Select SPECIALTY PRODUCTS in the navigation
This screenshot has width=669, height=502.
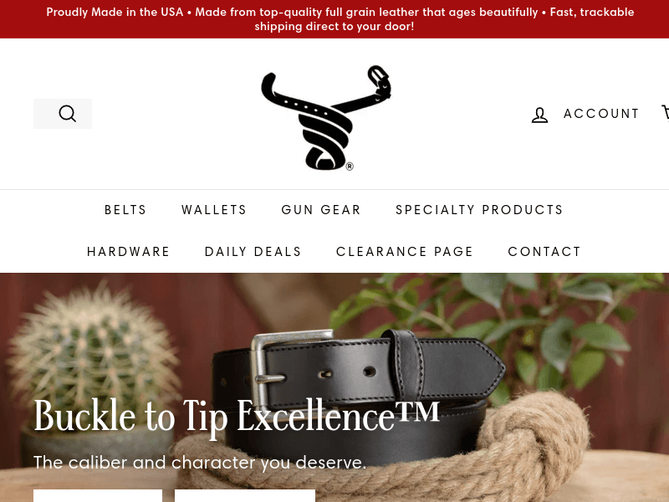click(479, 210)
